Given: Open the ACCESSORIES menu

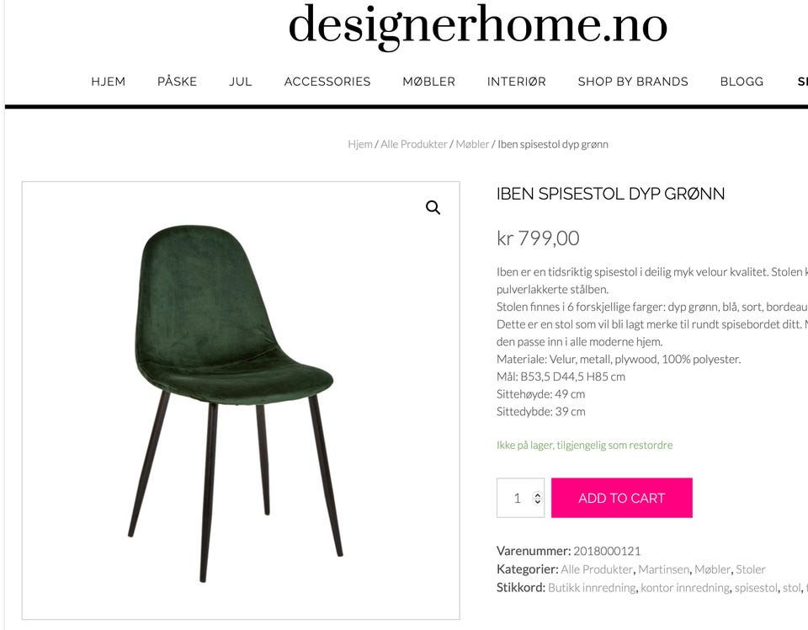Looking at the screenshot, I should pyautogui.click(x=327, y=82).
